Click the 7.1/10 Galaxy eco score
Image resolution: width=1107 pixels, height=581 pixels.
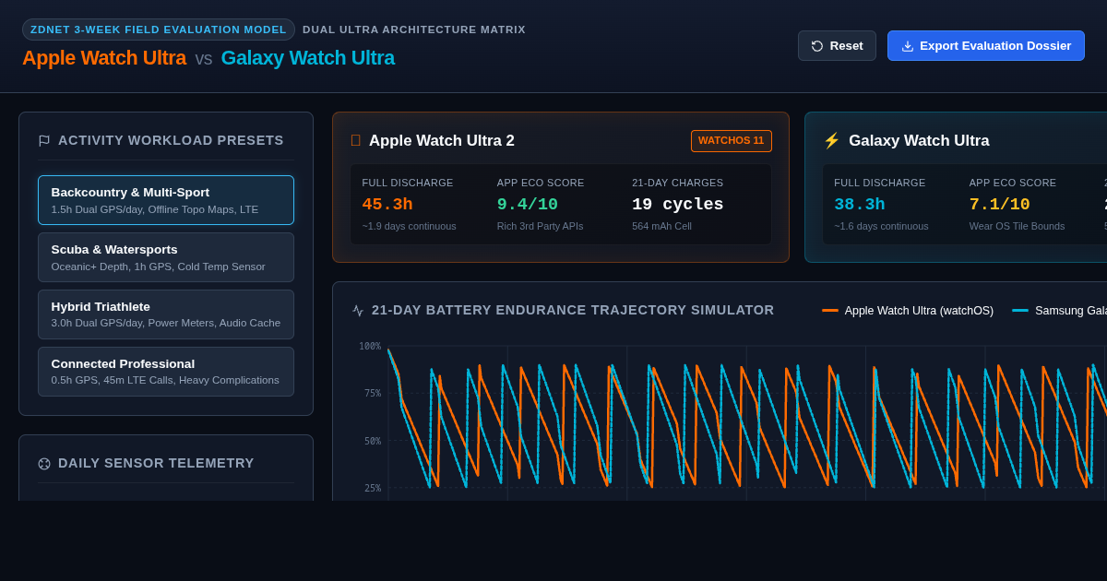tap(1000, 205)
